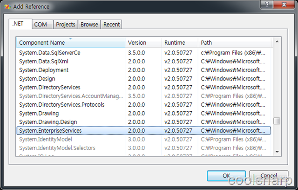Sort by the Runtime column header
The image size is (298, 190).
[x=180, y=42]
